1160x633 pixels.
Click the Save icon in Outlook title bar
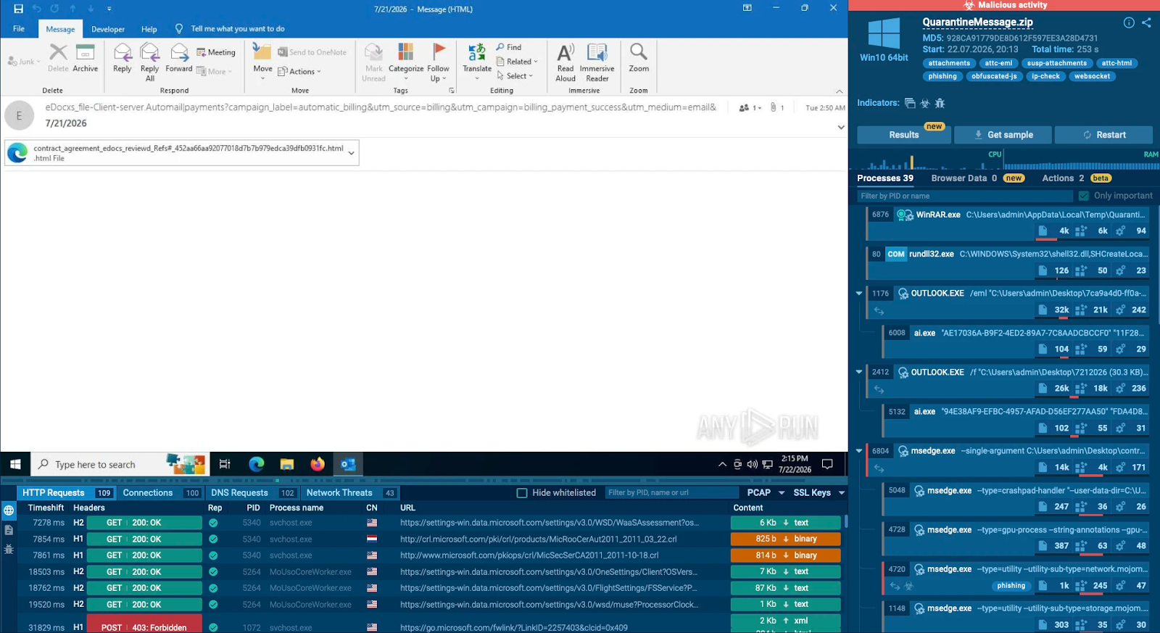18,9
